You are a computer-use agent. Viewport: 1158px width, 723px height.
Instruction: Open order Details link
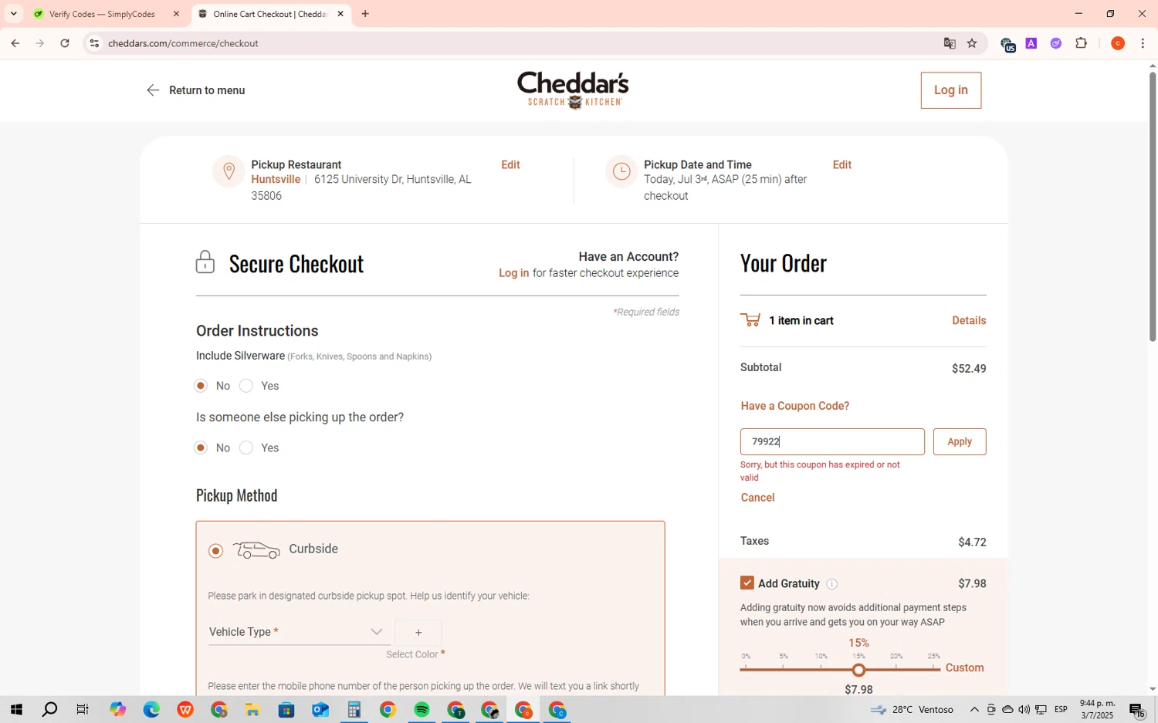pos(969,321)
